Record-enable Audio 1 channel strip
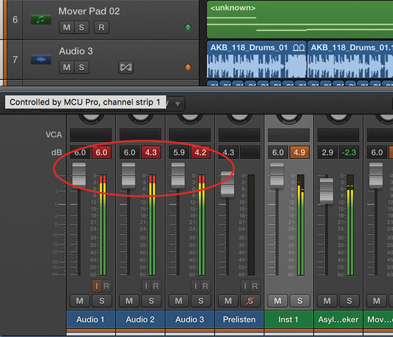 (106, 286)
